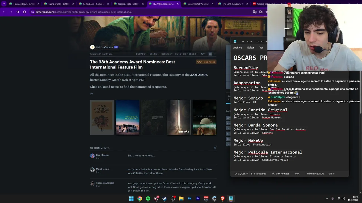Open the tab search chevron
Screen dimensions: 362x203
tap(4, 4)
